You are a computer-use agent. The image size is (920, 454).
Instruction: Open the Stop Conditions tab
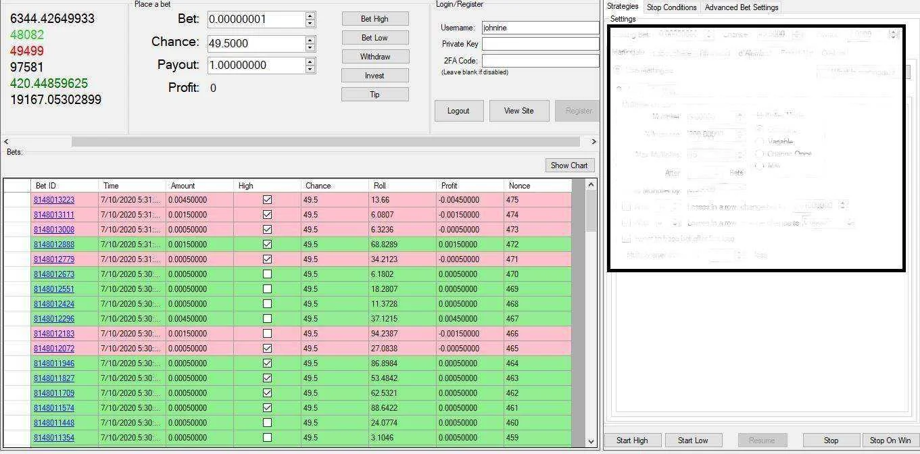671,7
